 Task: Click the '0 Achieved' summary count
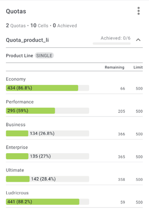65,25
